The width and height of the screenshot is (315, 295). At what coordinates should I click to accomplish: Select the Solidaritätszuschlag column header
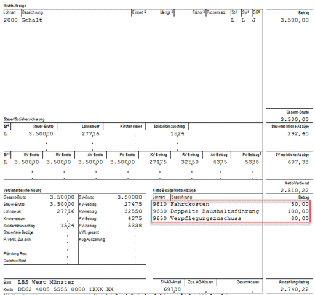[169, 127]
